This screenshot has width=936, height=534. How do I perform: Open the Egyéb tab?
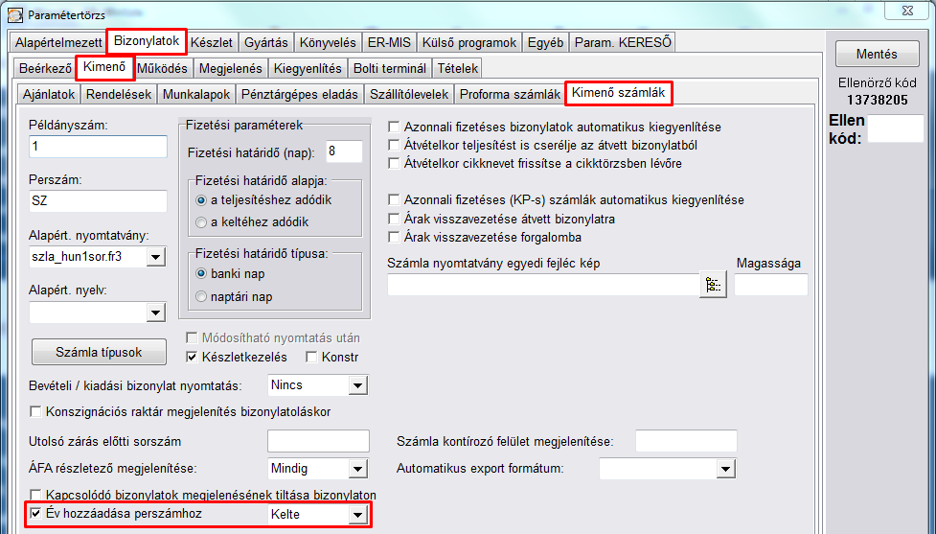[546, 43]
